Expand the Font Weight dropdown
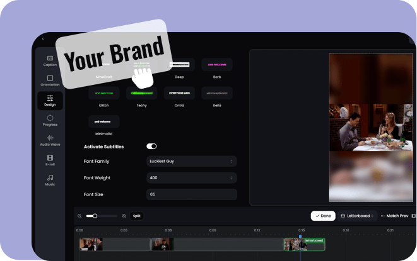The image size is (417, 261). point(191,178)
